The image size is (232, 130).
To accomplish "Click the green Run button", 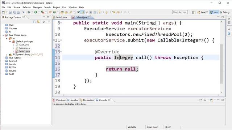I will [36, 12].
